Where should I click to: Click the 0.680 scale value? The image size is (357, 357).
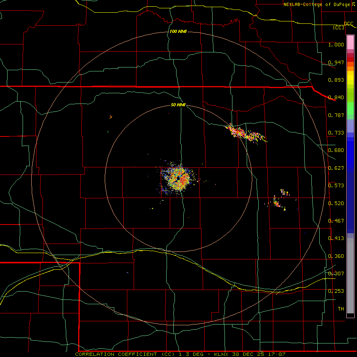336,150
